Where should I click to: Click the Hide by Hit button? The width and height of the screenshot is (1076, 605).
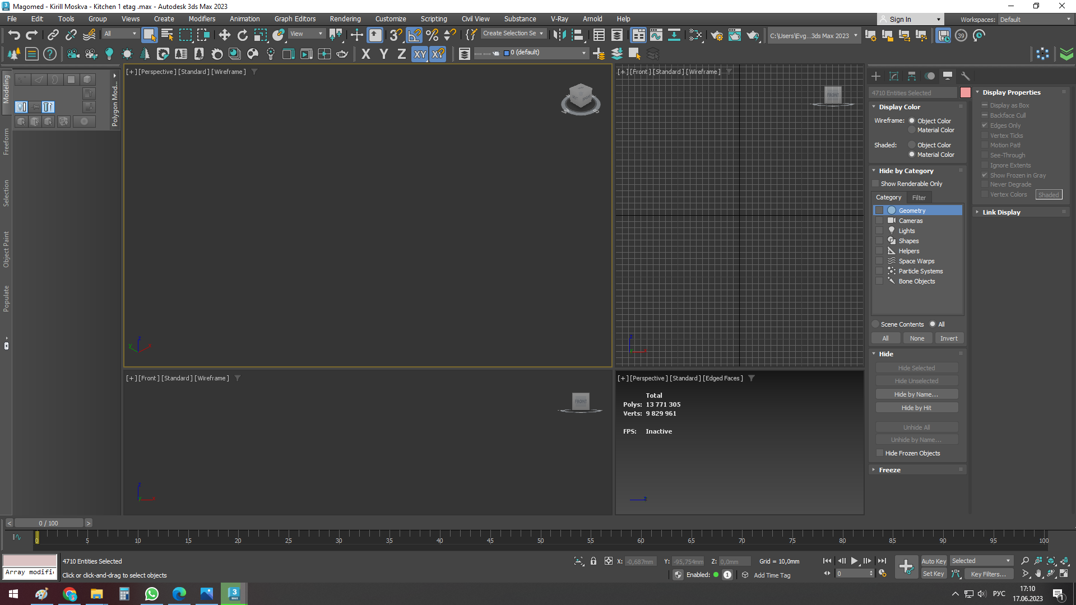[916, 408]
